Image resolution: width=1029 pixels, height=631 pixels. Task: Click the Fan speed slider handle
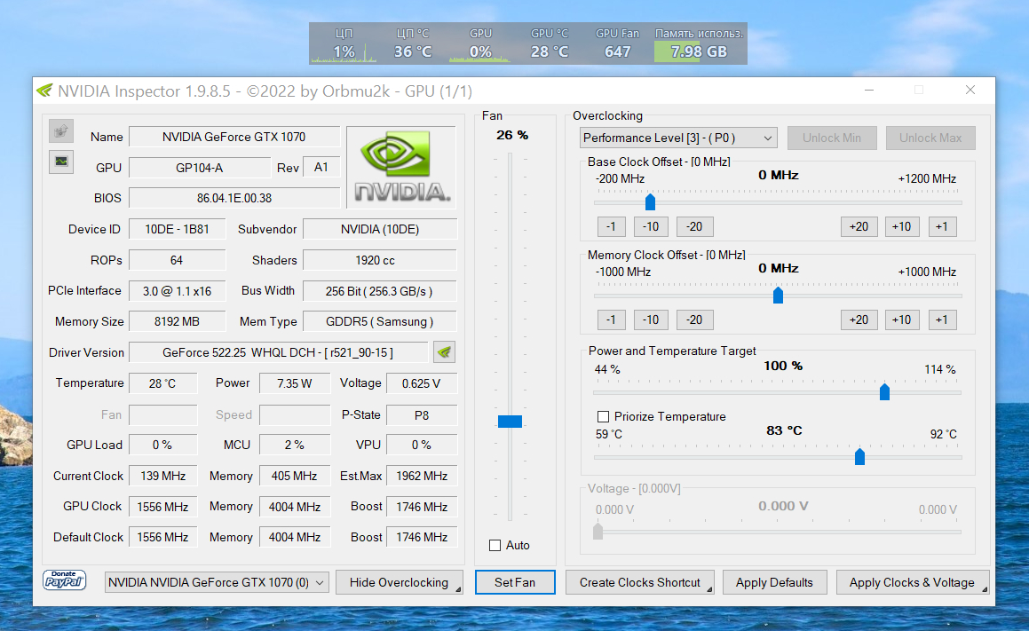point(510,421)
